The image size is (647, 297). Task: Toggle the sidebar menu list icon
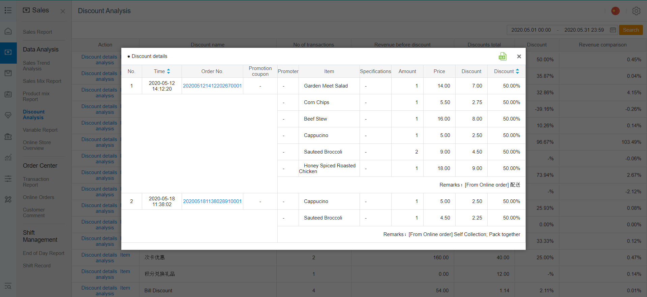coord(8,10)
